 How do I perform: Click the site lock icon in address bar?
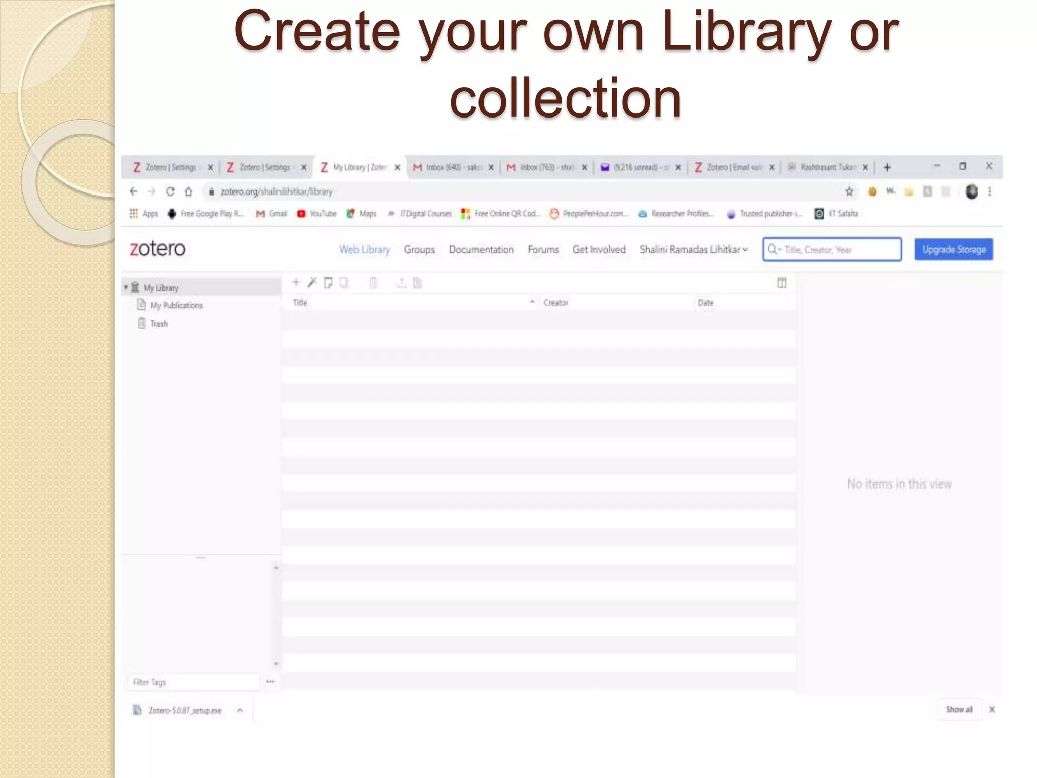pos(211,191)
